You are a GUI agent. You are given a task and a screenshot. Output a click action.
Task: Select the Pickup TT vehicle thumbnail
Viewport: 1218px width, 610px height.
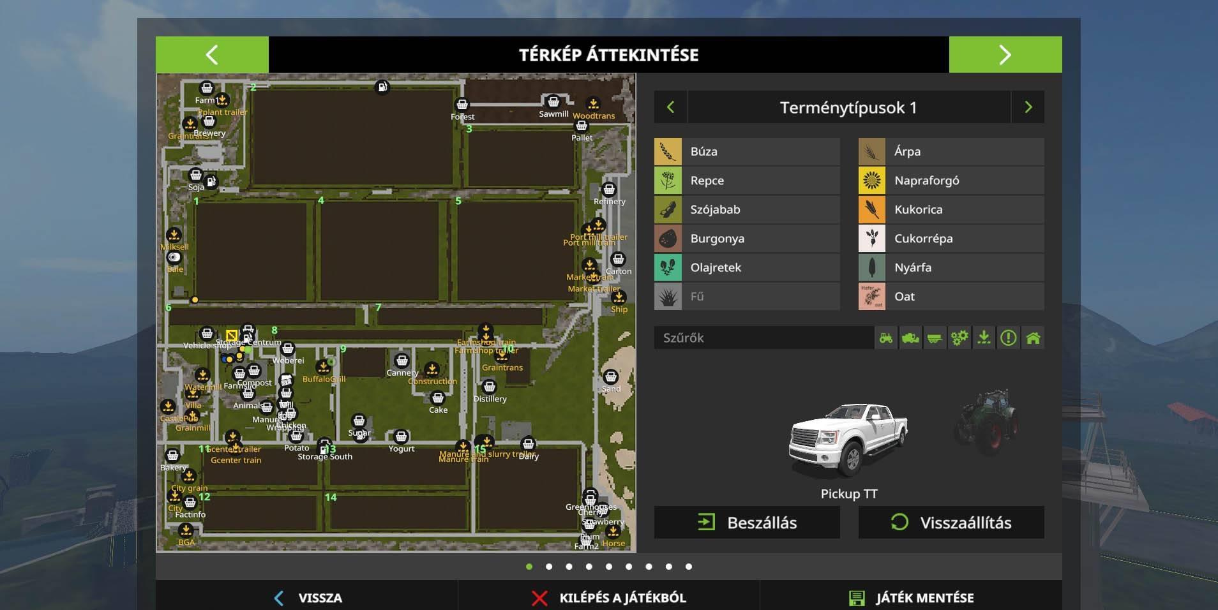tap(848, 440)
